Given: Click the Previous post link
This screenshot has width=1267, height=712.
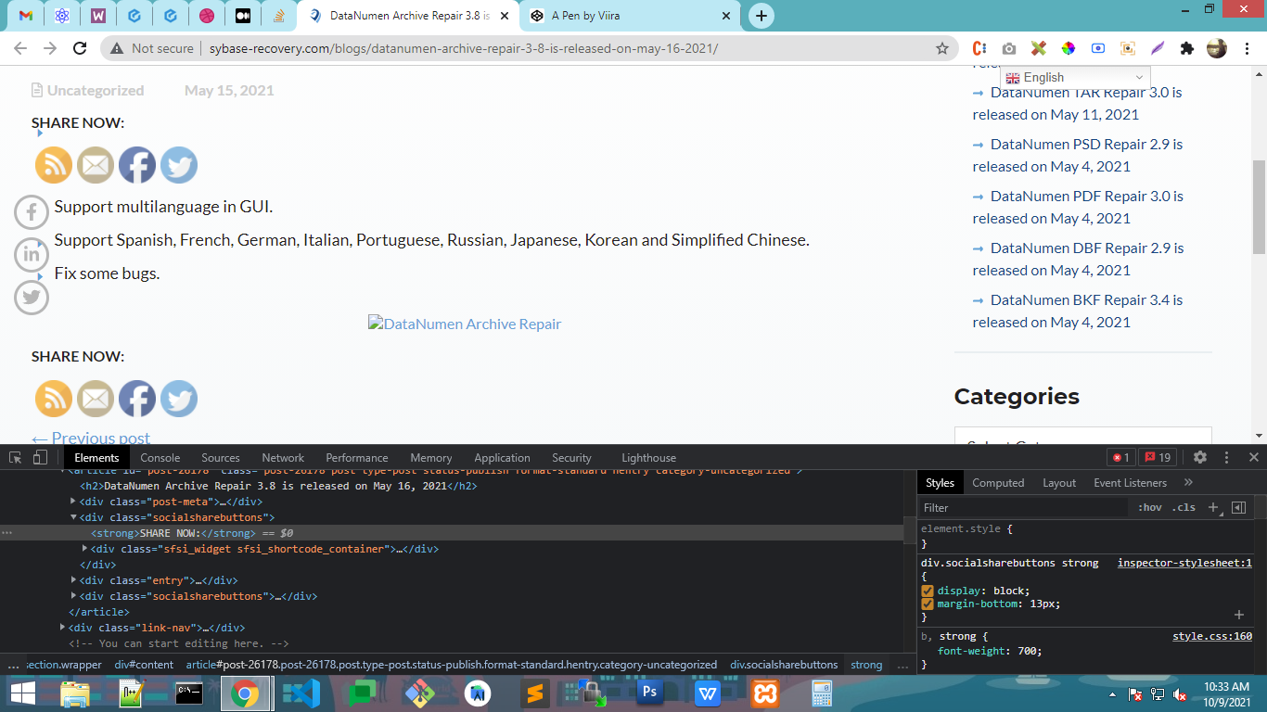Looking at the screenshot, I should point(91,438).
